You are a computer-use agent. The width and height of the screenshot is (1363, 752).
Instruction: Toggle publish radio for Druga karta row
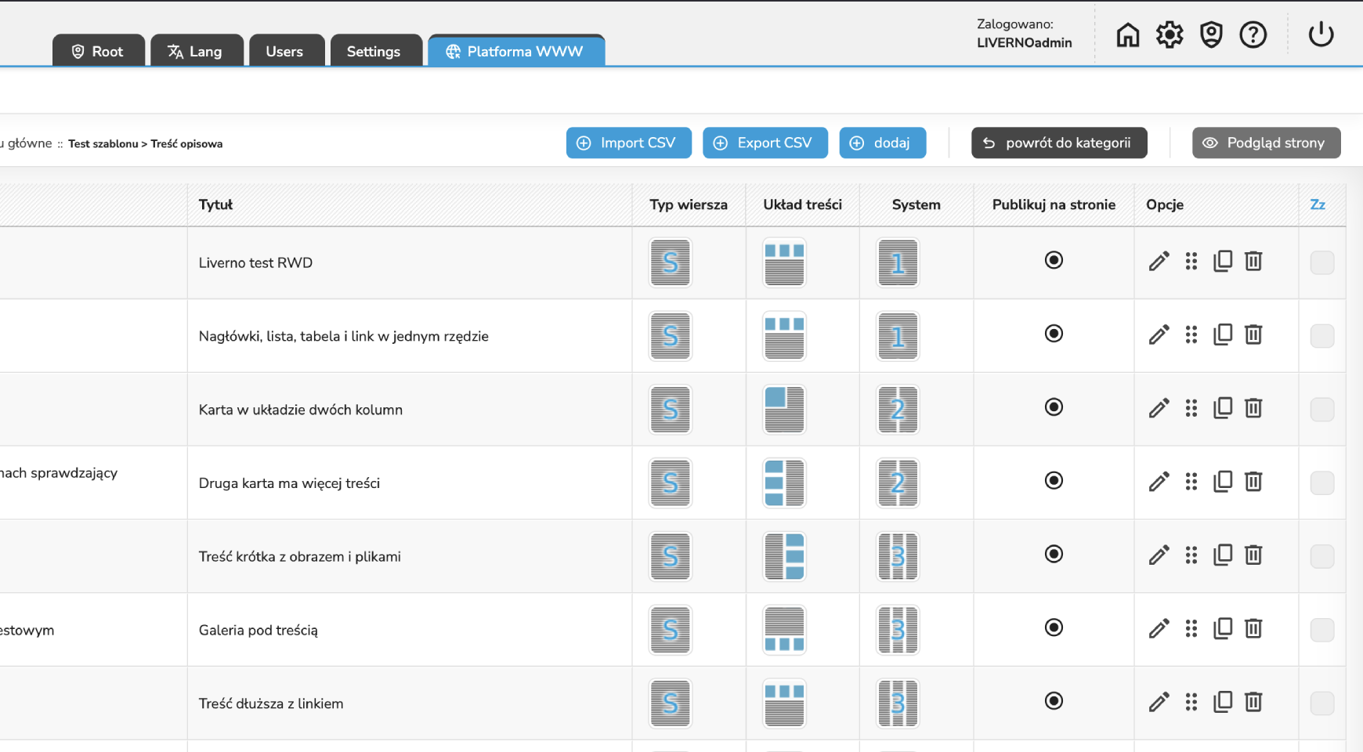coord(1054,480)
